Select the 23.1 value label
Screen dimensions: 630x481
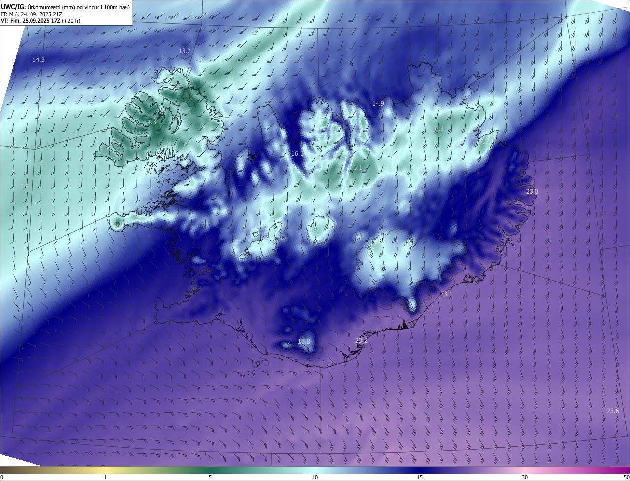tap(446, 294)
